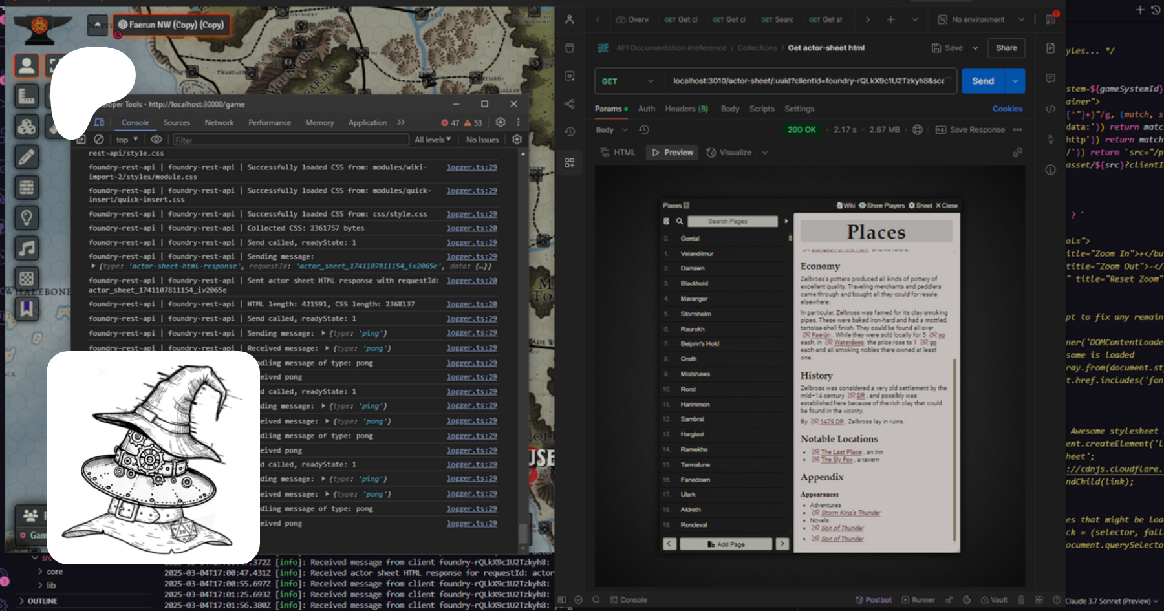Screen dimensions: 1164x611
Task: Expand the All levels log filter
Action: pos(433,140)
